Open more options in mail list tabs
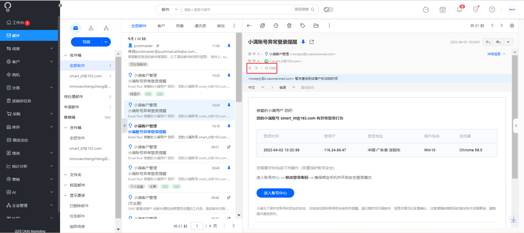The image size is (524, 233). coord(234,26)
